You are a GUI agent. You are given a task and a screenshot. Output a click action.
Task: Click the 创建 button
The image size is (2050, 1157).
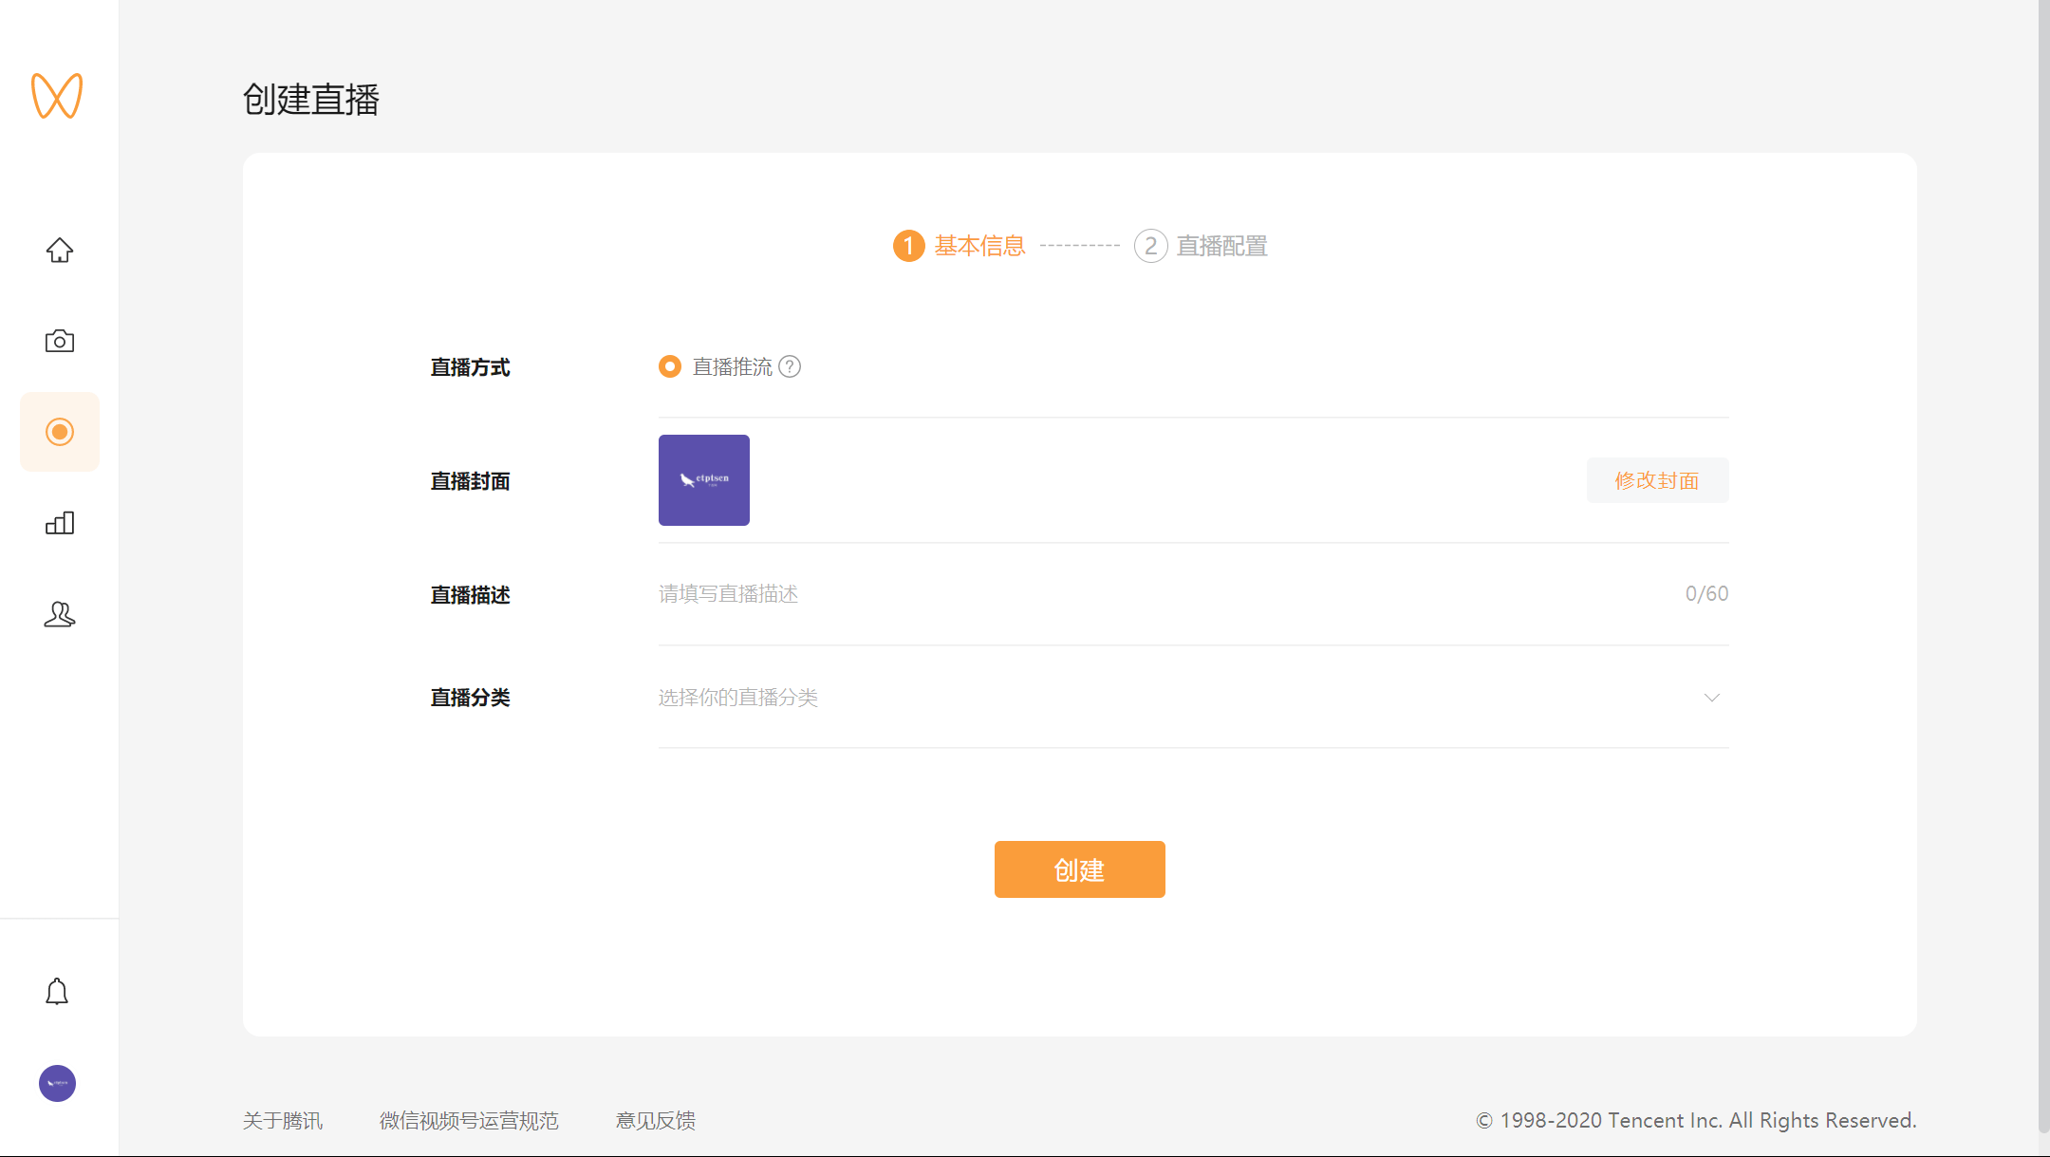tap(1079, 868)
